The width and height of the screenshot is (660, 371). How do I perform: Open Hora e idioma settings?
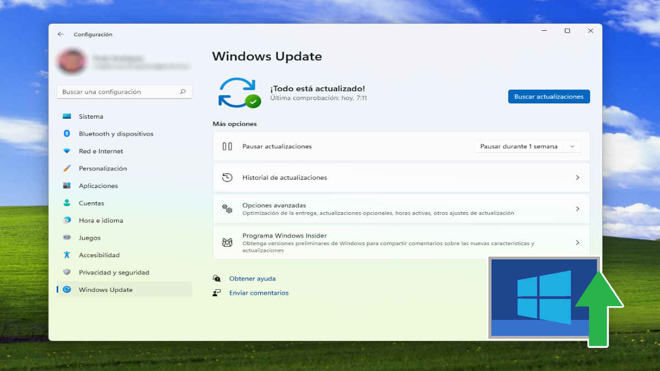125,220
